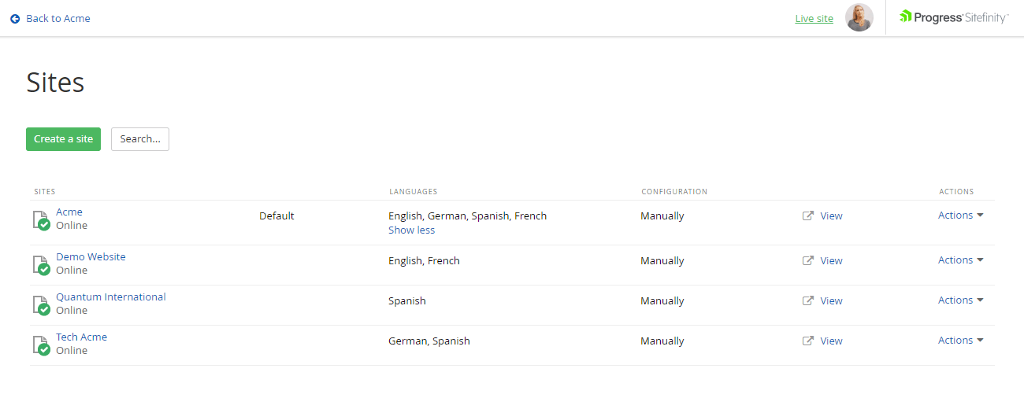Click the external link icon for Demo Website
Viewport: 1024px width, 409px height.
pos(807,260)
